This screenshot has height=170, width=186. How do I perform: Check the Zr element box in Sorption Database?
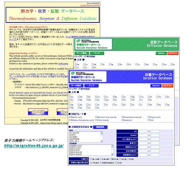coord(149,100)
